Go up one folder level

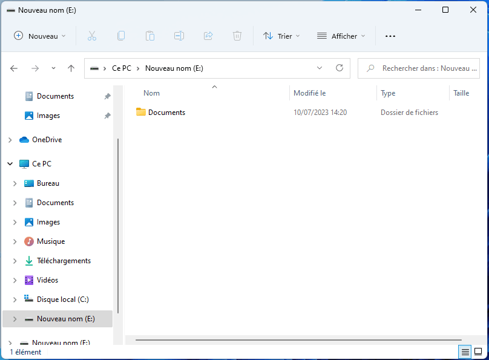point(71,68)
